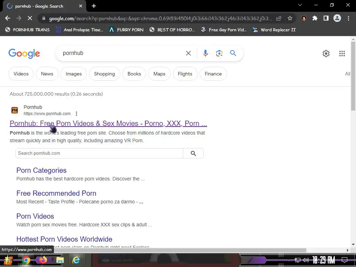Click the taskbar clock showing 10:29 AM
The image size is (356, 267).
click(x=324, y=260)
